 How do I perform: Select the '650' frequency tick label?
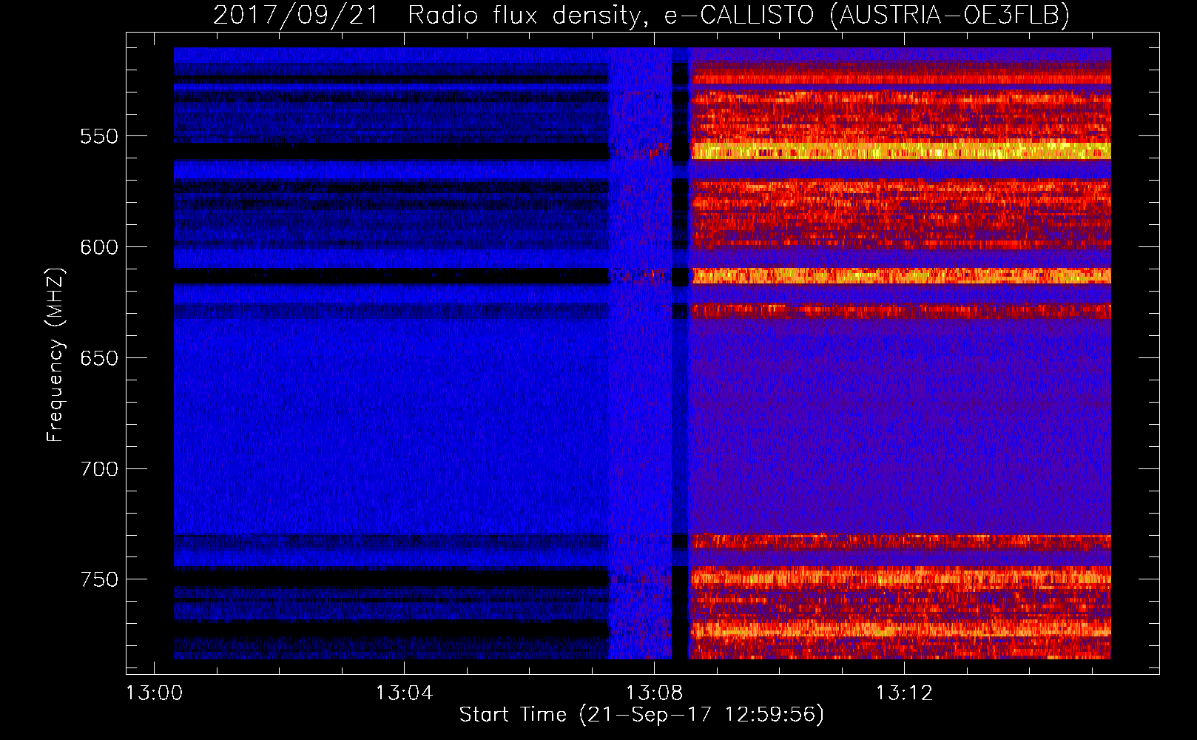(99, 358)
